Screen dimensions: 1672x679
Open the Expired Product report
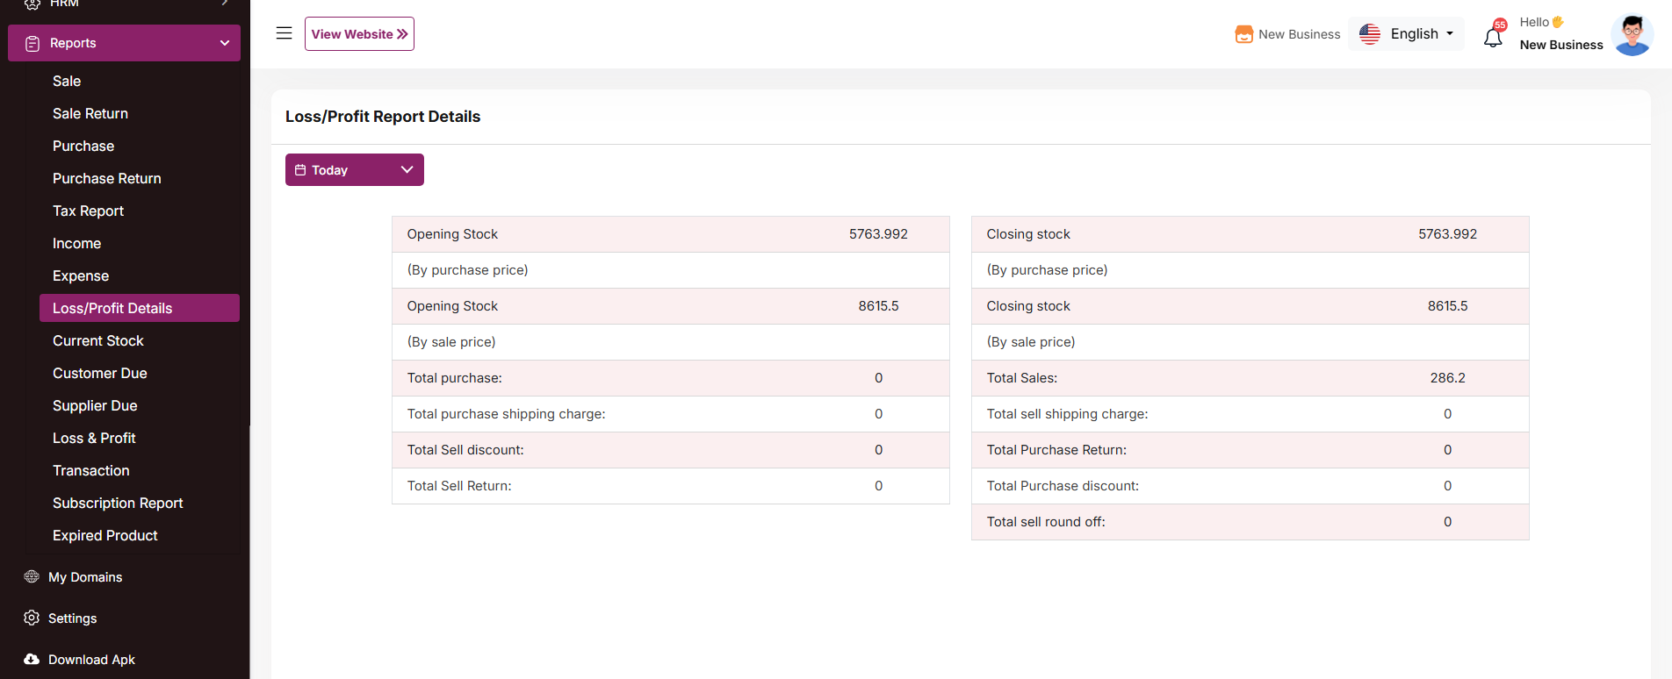click(x=105, y=535)
